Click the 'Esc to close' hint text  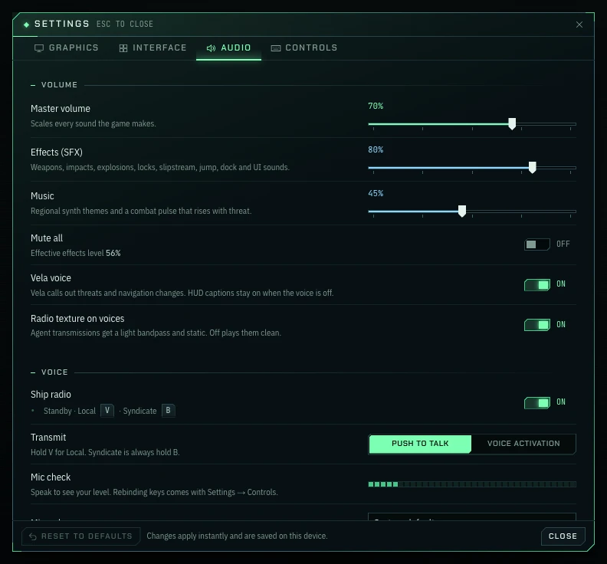125,24
